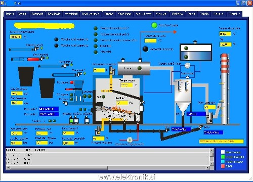Switch to the Ventilatorji tab
253x182 pixels.
[x=71, y=14]
